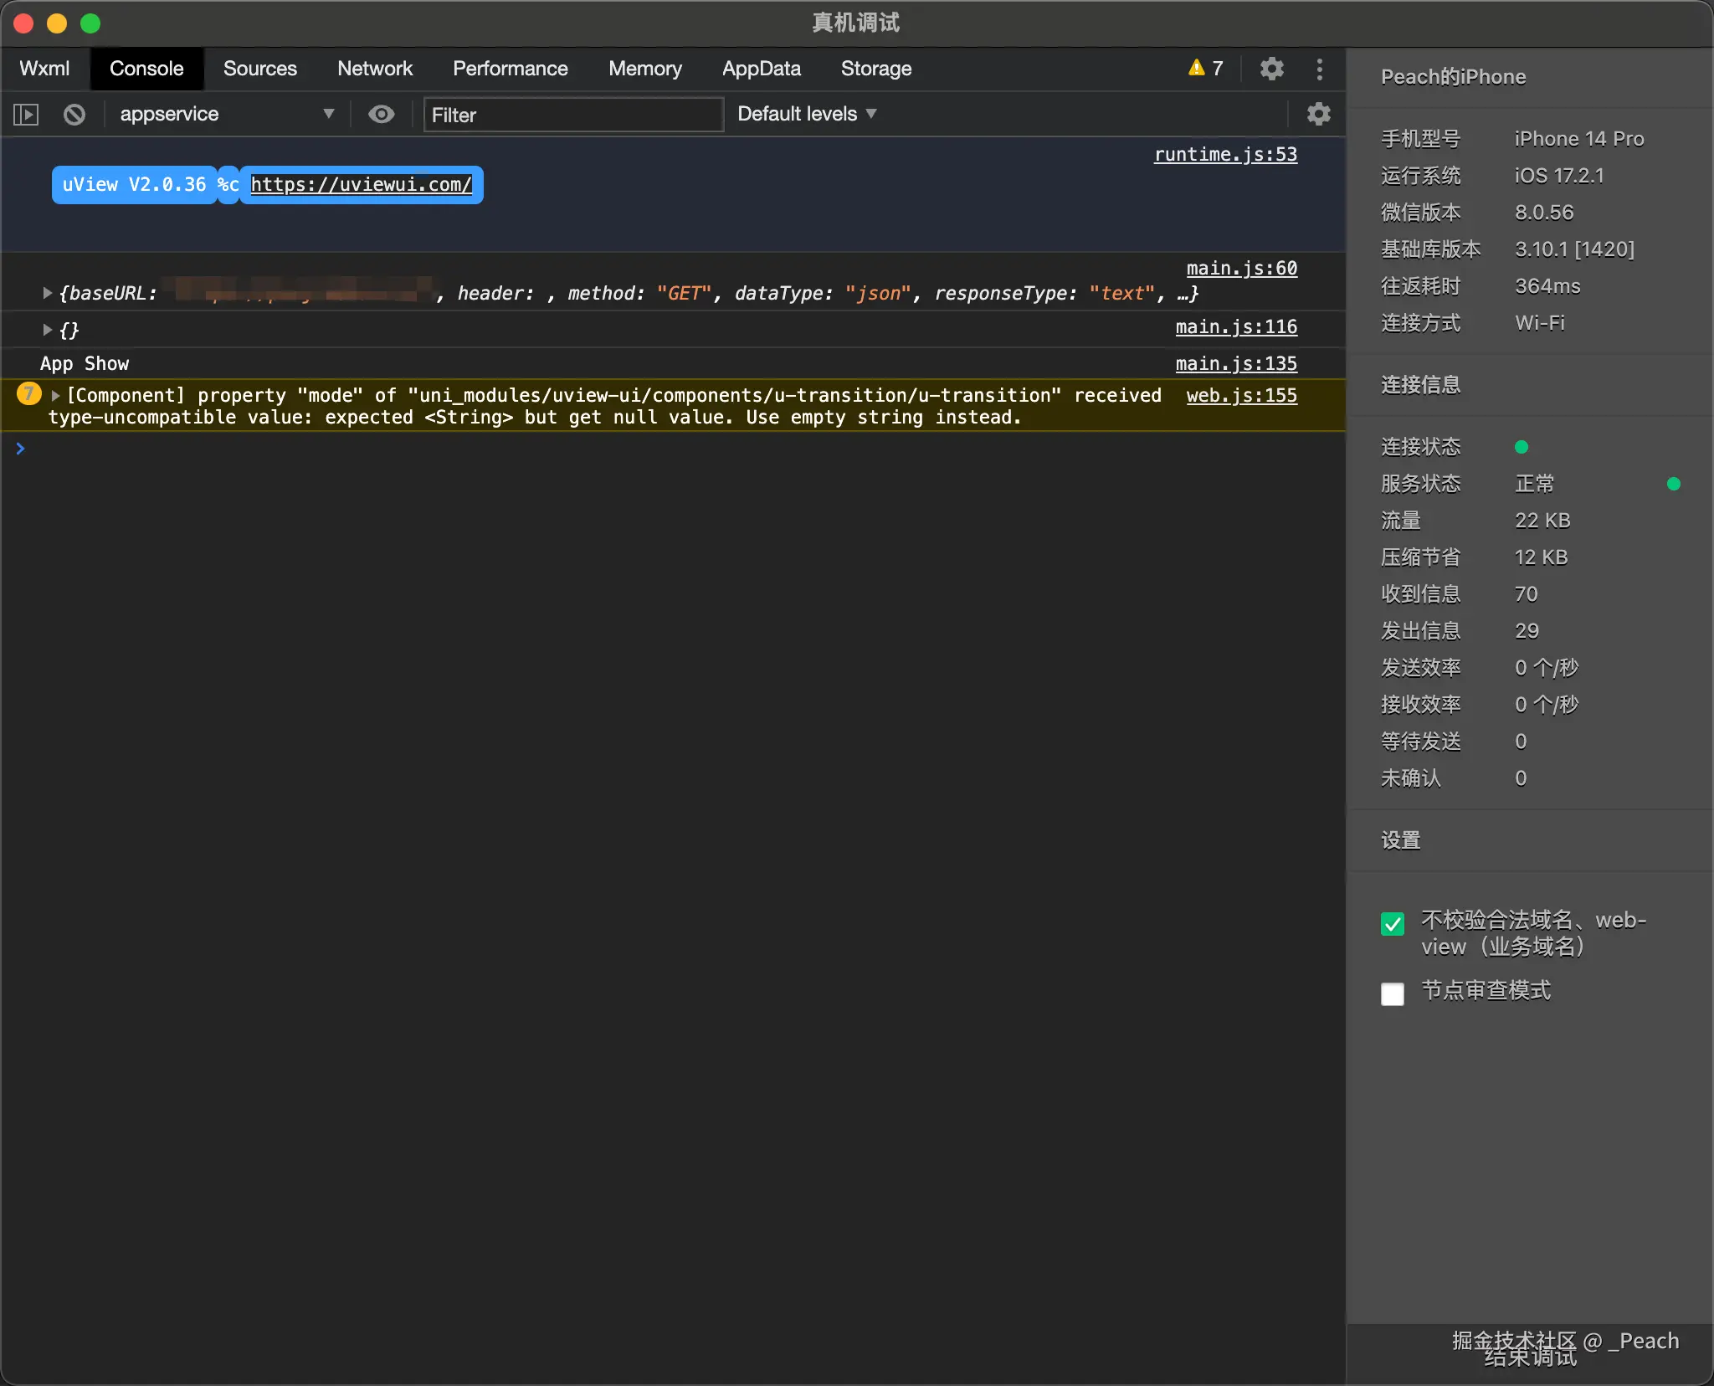Switch to the Network tab
The image size is (1714, 1386).
click(x=374, y=69)
